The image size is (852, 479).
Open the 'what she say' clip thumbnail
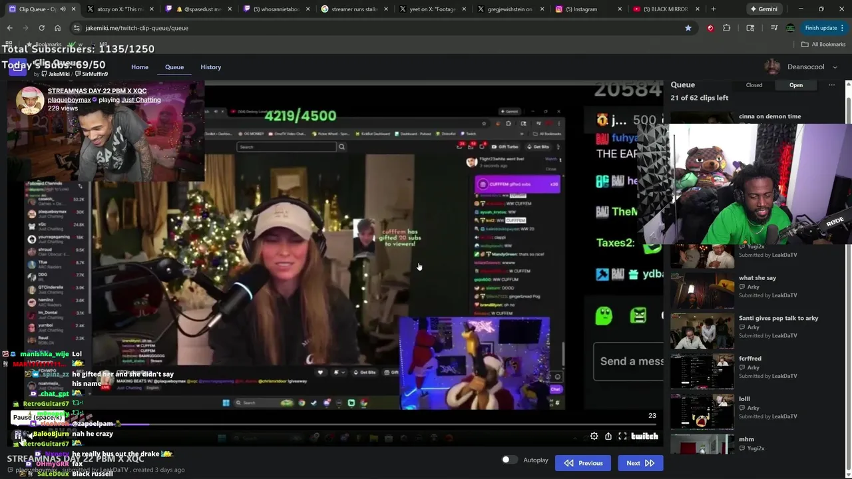click(702, 290)
